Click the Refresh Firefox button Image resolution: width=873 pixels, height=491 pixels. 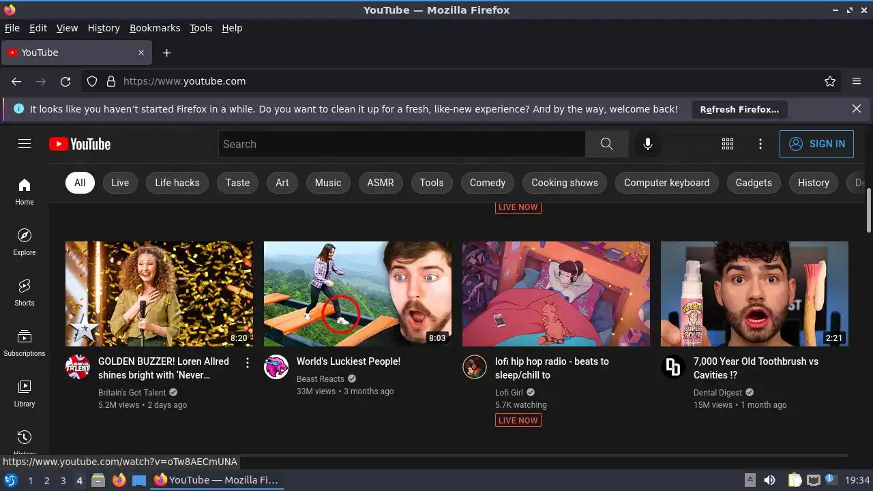[x=739, y=109]
